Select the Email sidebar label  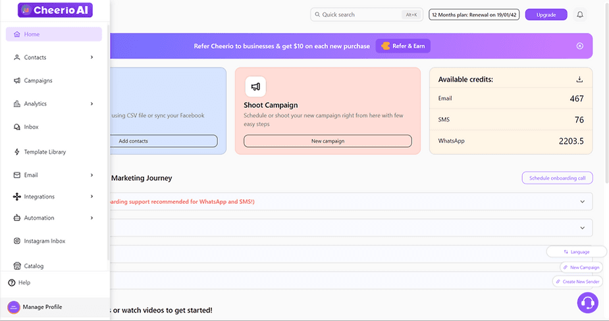click(31, 175)
